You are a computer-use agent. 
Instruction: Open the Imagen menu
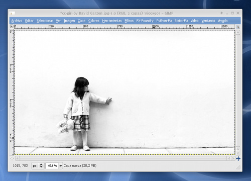tap(69, 21)
